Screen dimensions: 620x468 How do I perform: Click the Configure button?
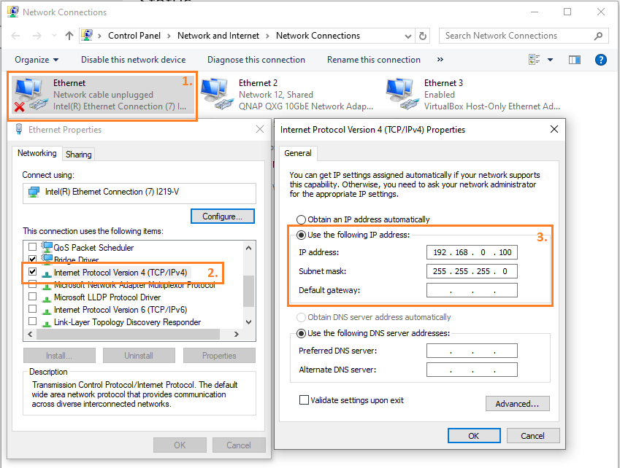pyautogui.click(x=223, y=217)
